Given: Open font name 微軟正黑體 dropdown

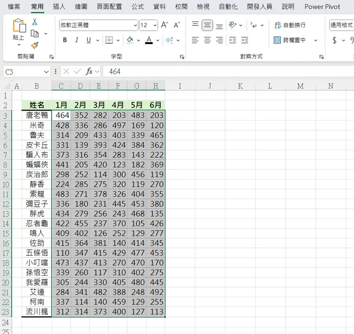Looking at the screenshot, I should (135, 25).
